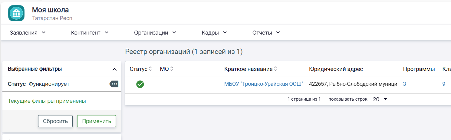
Task: Click the classes count link 9
Action: pos(444,84)
